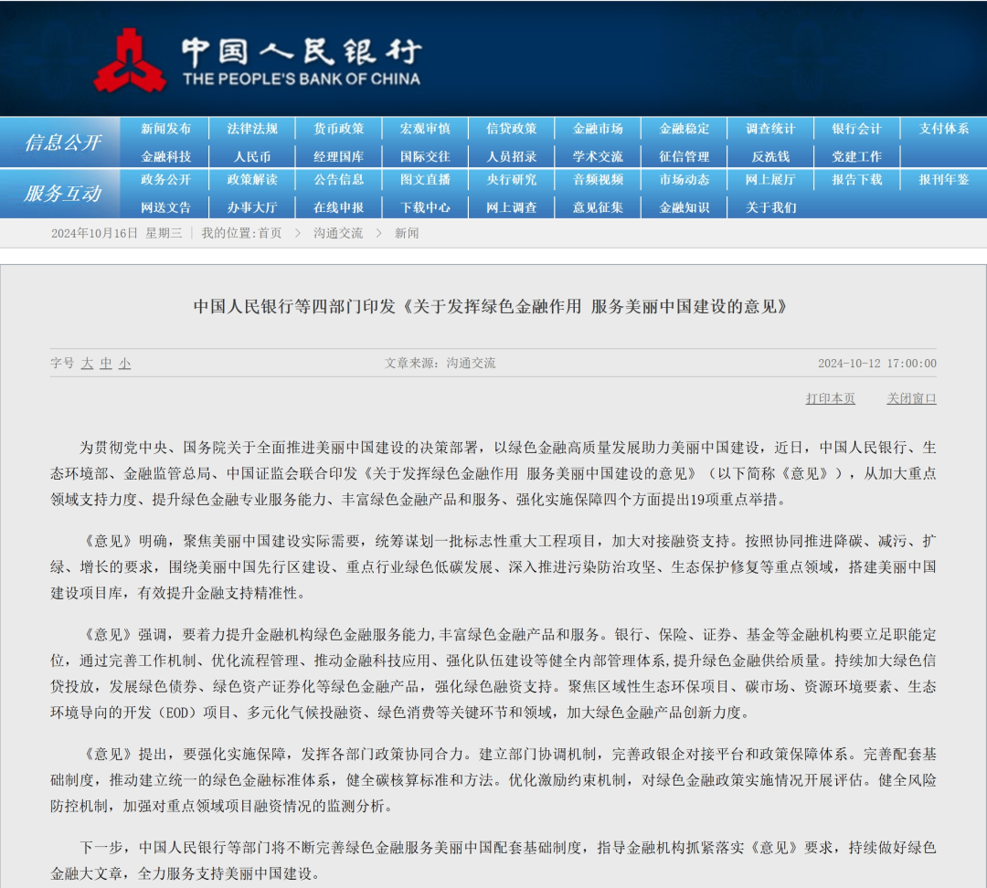987x888 pixels.
Task: Open 经理国库 navigation link
Action: click(339, 157)
